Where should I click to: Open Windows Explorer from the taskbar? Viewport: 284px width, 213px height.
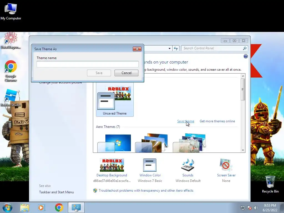pos(25,207)
